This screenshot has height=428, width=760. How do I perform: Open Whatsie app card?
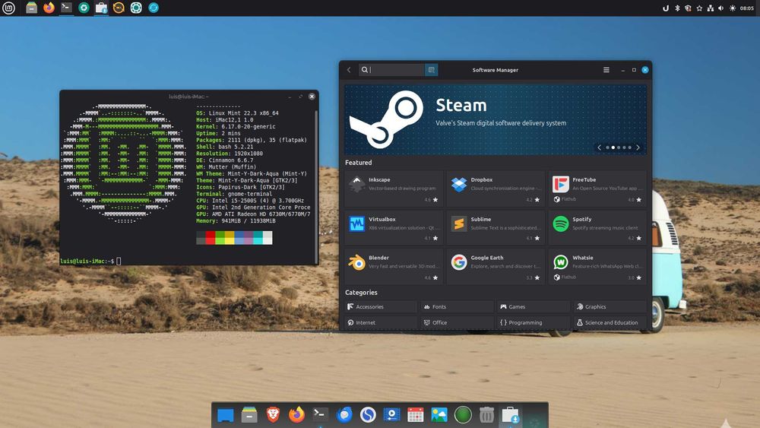597,267
